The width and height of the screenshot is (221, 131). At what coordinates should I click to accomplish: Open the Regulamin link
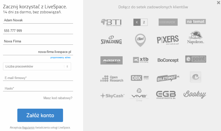coord(28,127)
